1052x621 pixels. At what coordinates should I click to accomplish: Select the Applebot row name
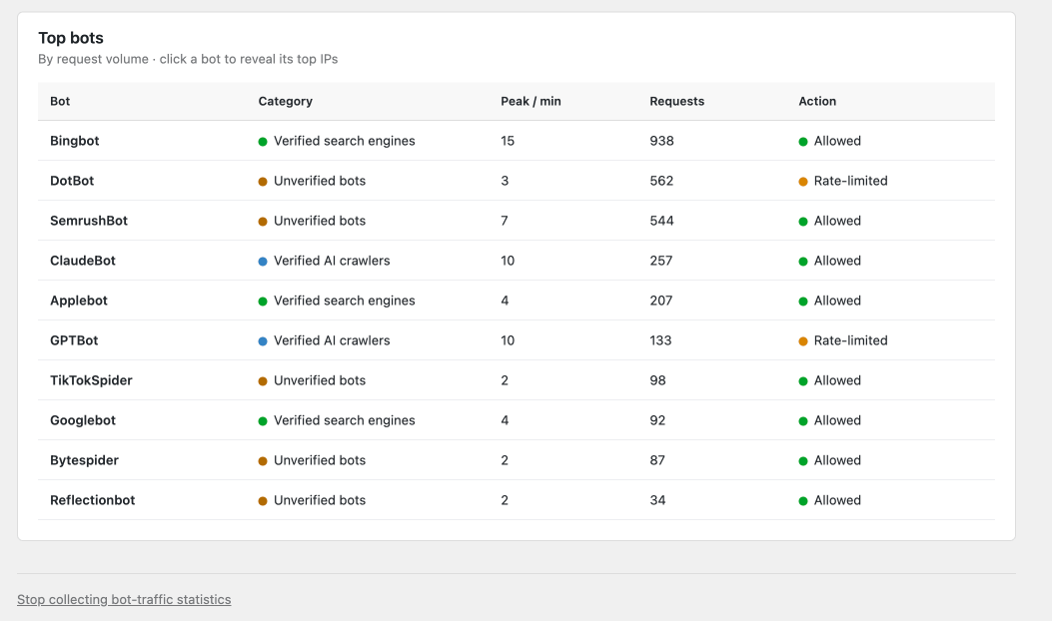coord(79,301)
